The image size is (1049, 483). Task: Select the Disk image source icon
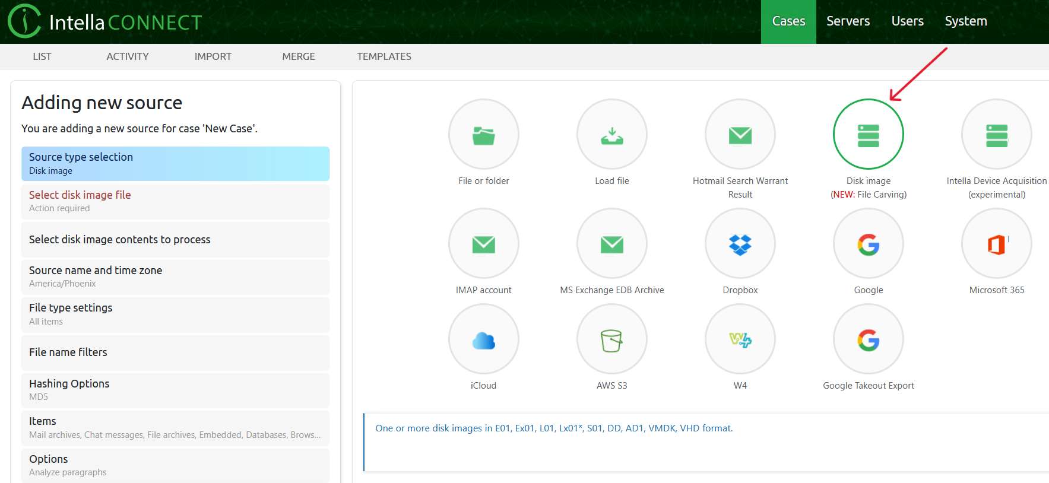[868, 135]
